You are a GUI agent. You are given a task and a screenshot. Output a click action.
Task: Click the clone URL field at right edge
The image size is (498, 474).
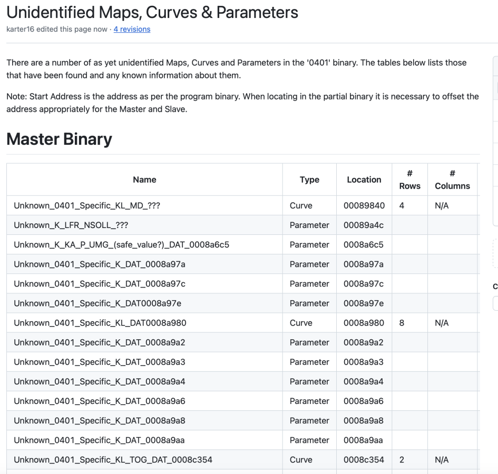[x=495, y=303]
